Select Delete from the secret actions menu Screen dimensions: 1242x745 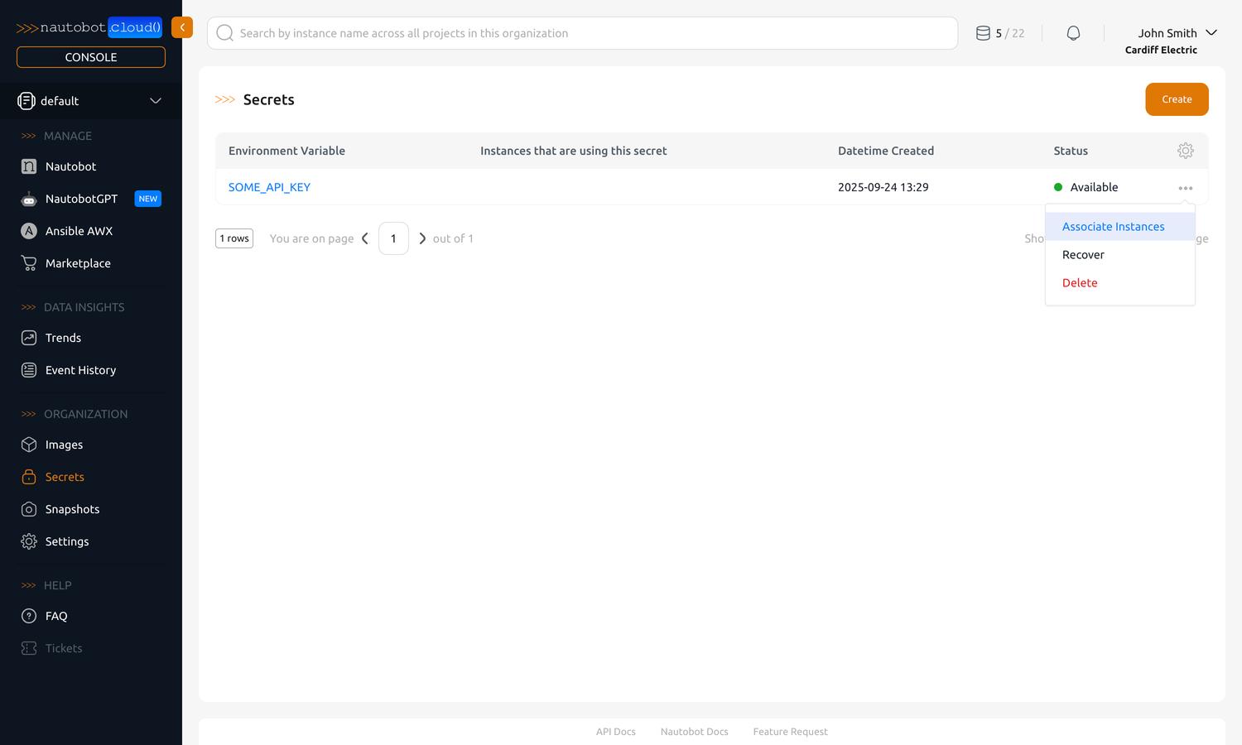point(1080,282)
